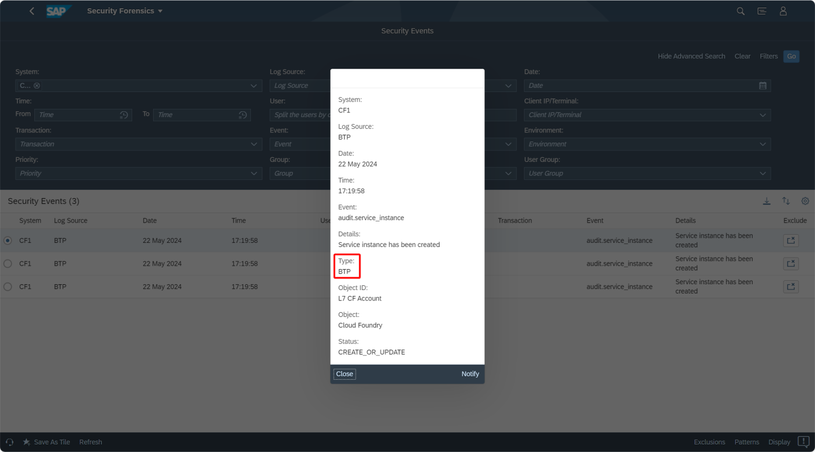The width and height of the screenshot is (815, 452).
Task: Click the download icon above the events table
Action: click(x=767, y=200)
